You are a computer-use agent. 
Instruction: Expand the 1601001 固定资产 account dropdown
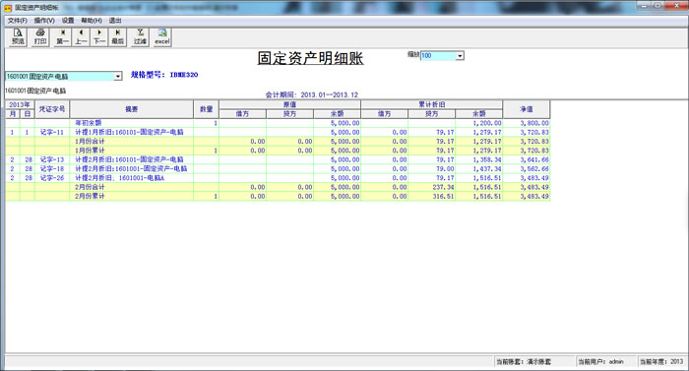[118, 77]
